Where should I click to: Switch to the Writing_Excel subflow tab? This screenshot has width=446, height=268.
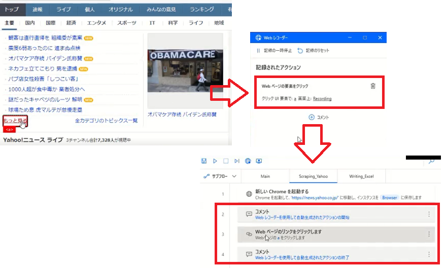click(362, 176)
